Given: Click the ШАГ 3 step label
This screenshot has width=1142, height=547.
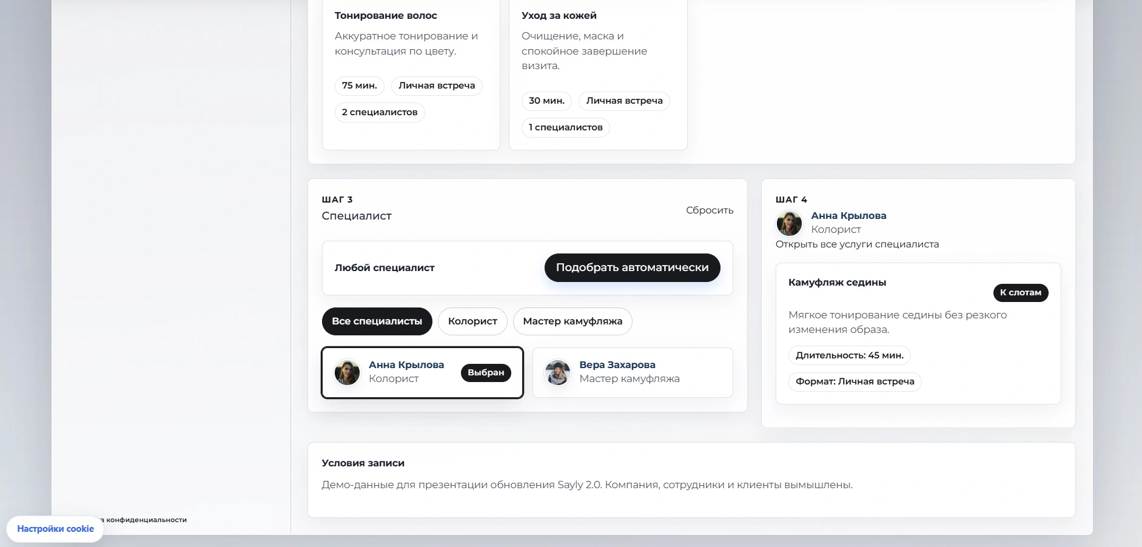Looking at the screenshot, I should [337, 200].
